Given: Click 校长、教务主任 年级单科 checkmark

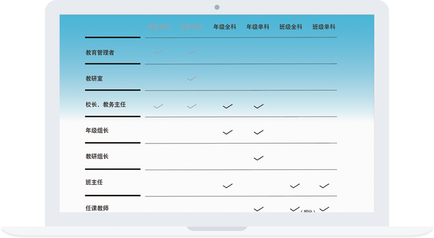Looking at the screenshot, I should point(259,106).
